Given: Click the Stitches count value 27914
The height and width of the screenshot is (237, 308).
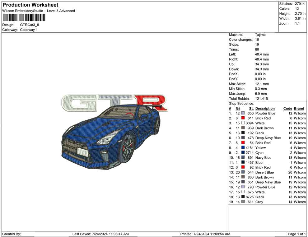Looking at the screenshot, I should click(x=301, y=4).
